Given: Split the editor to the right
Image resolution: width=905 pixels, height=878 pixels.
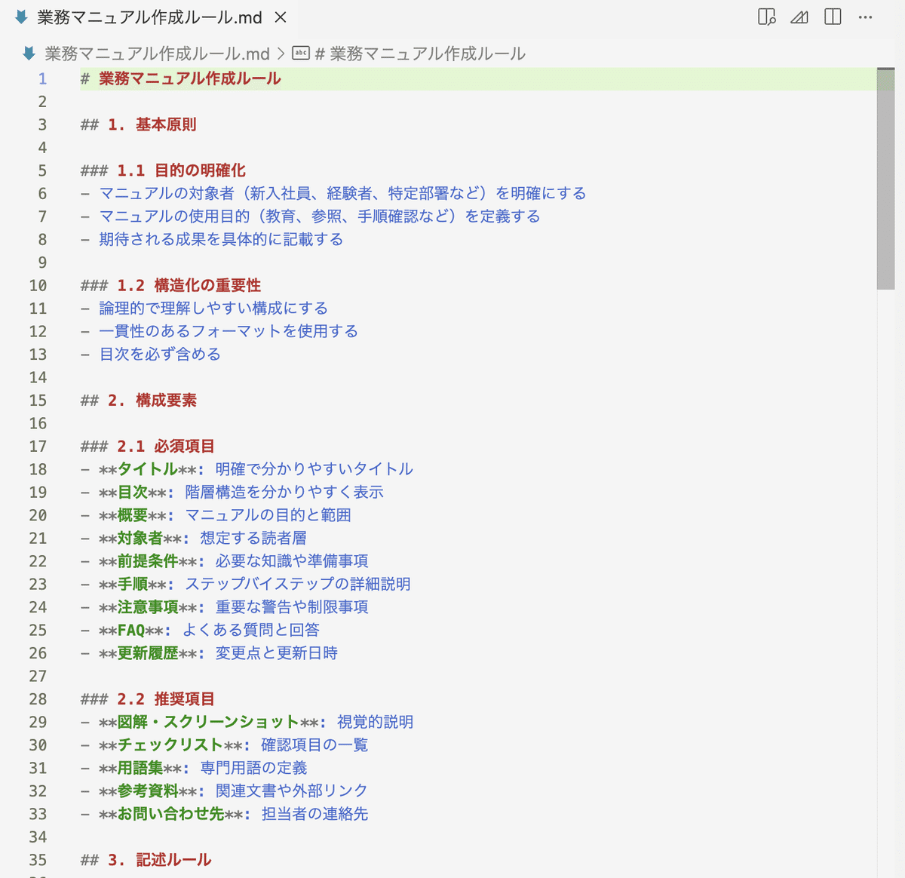Looking at the screenshot, I should click(x=833, y=17).
